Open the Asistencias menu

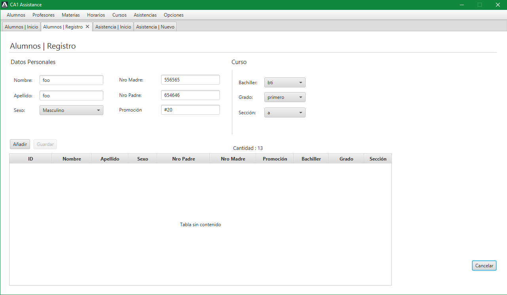click(145, 15)
